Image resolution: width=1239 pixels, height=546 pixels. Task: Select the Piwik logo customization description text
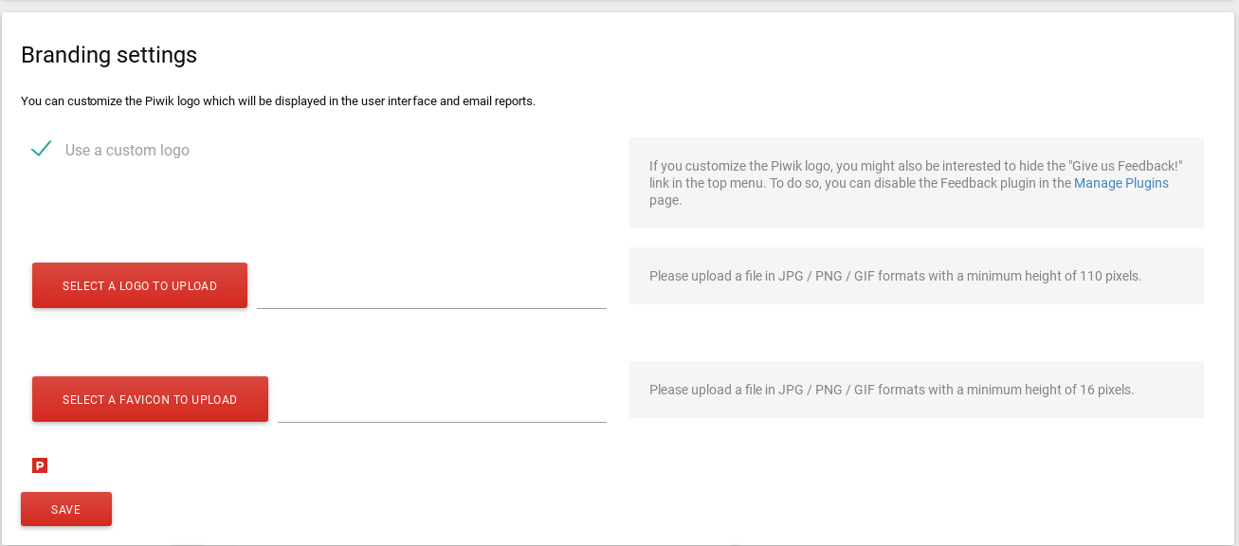pyautogui.click(x=278, y=100)
